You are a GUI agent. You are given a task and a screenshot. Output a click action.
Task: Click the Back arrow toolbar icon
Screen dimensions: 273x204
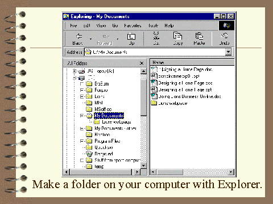(x=79, y=36)
